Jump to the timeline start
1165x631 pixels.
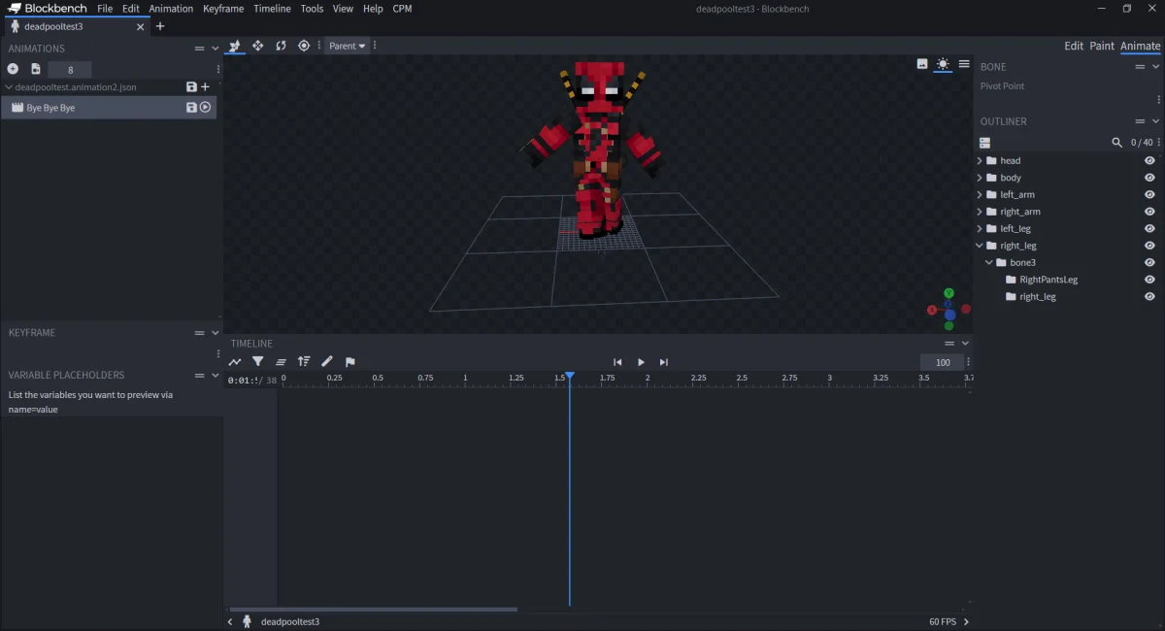click(617, 362)
